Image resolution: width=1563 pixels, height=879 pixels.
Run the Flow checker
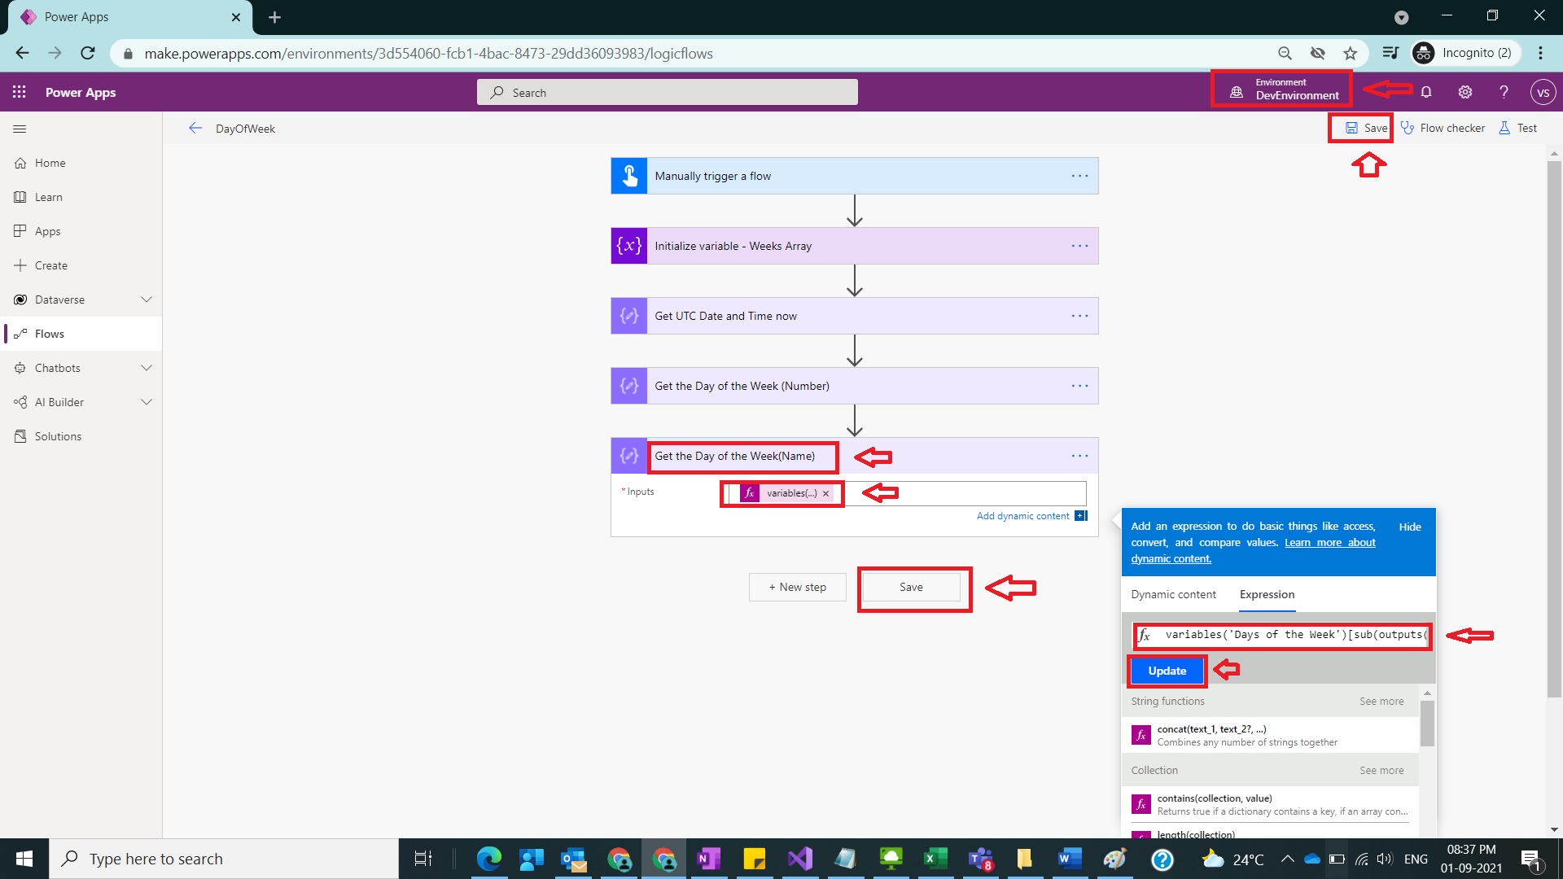point(1443,128)
